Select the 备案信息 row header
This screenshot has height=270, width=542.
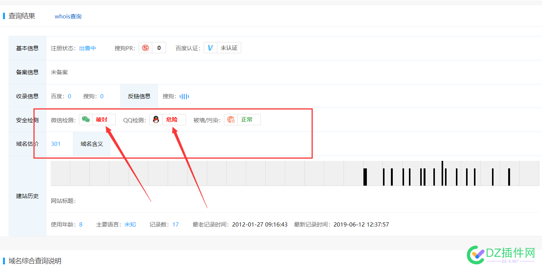pos(27,72)
